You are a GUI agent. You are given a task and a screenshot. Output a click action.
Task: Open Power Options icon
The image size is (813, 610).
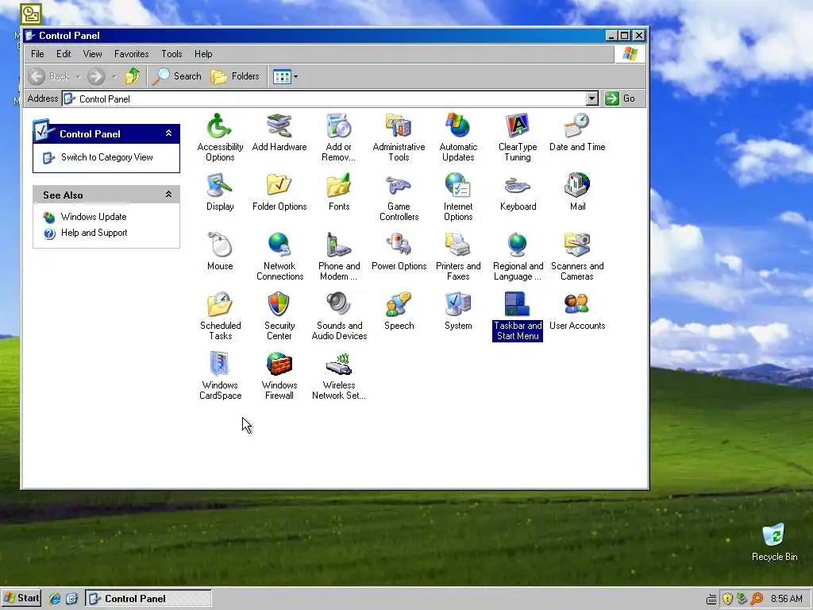point(399,245)
